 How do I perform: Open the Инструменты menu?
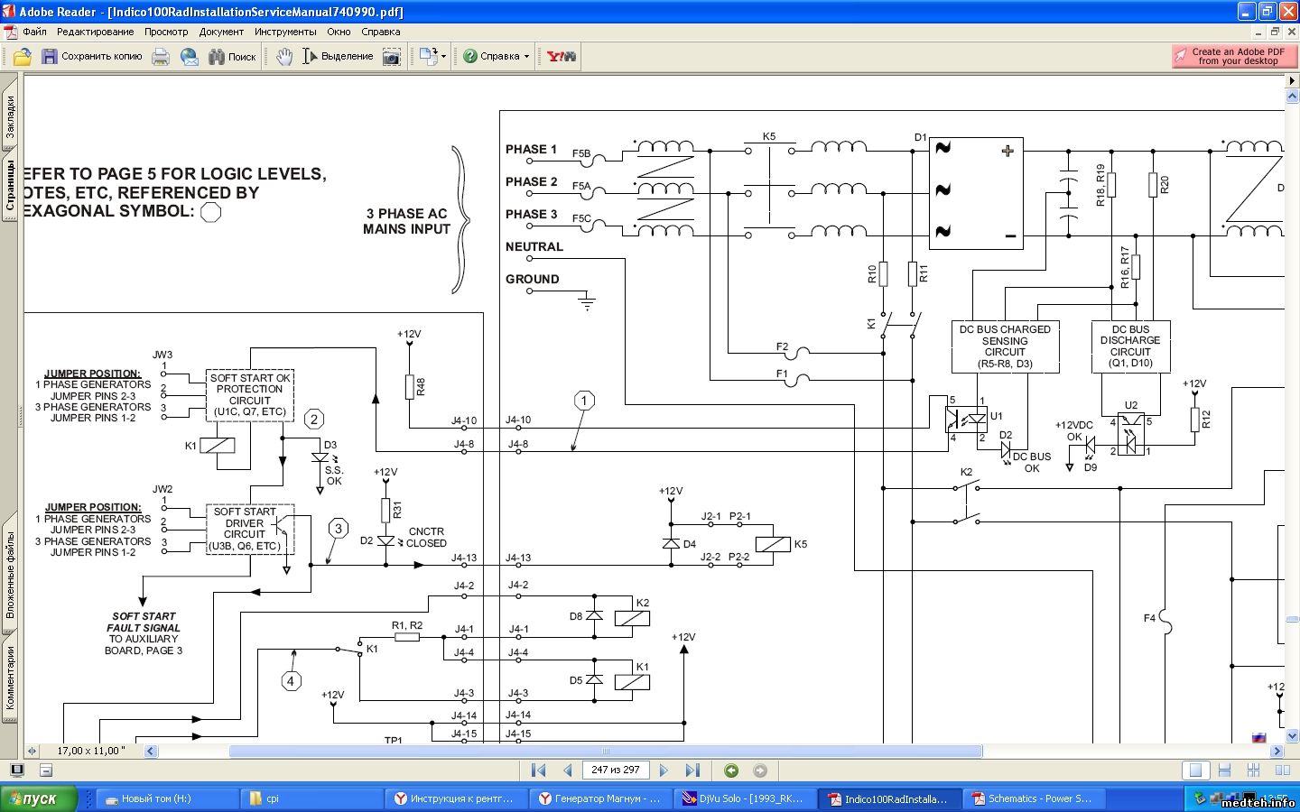click(285, 32)
